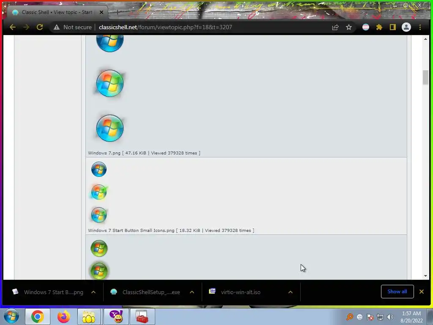Select the Classic Shell View topic tab
Image resolution: width=433 pixels, height=325 pixels.
(x=57, y=12)
